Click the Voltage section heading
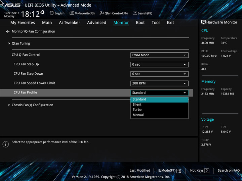 (207, 119)
